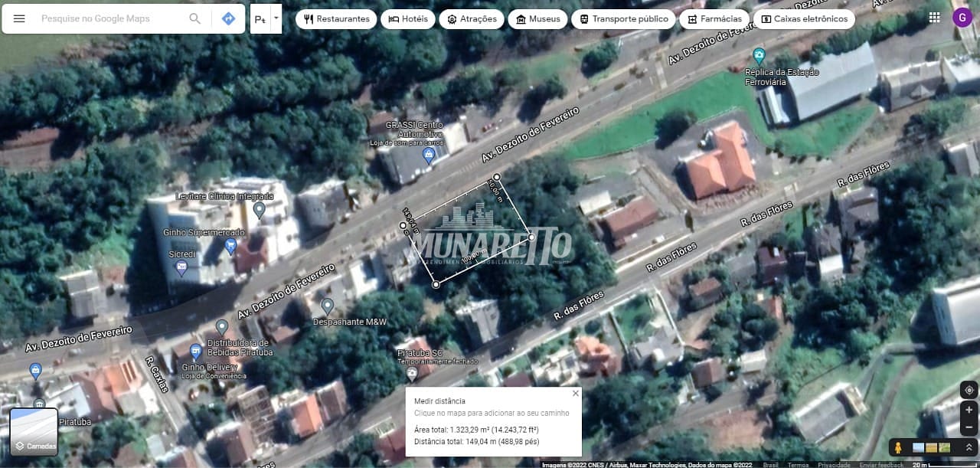
Task: Click the Ginho Supermercado shopping pin
Action: pos(230,246)
